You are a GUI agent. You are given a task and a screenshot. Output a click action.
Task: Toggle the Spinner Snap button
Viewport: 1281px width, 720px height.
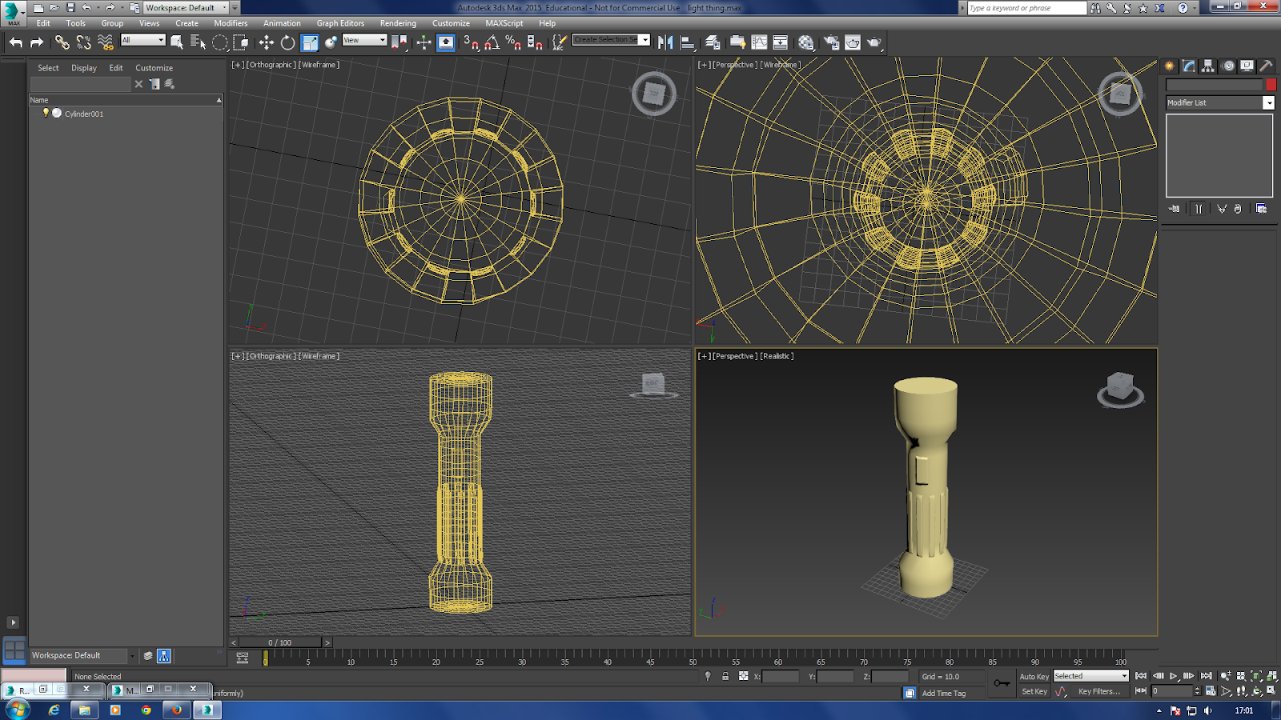point(535,42)
